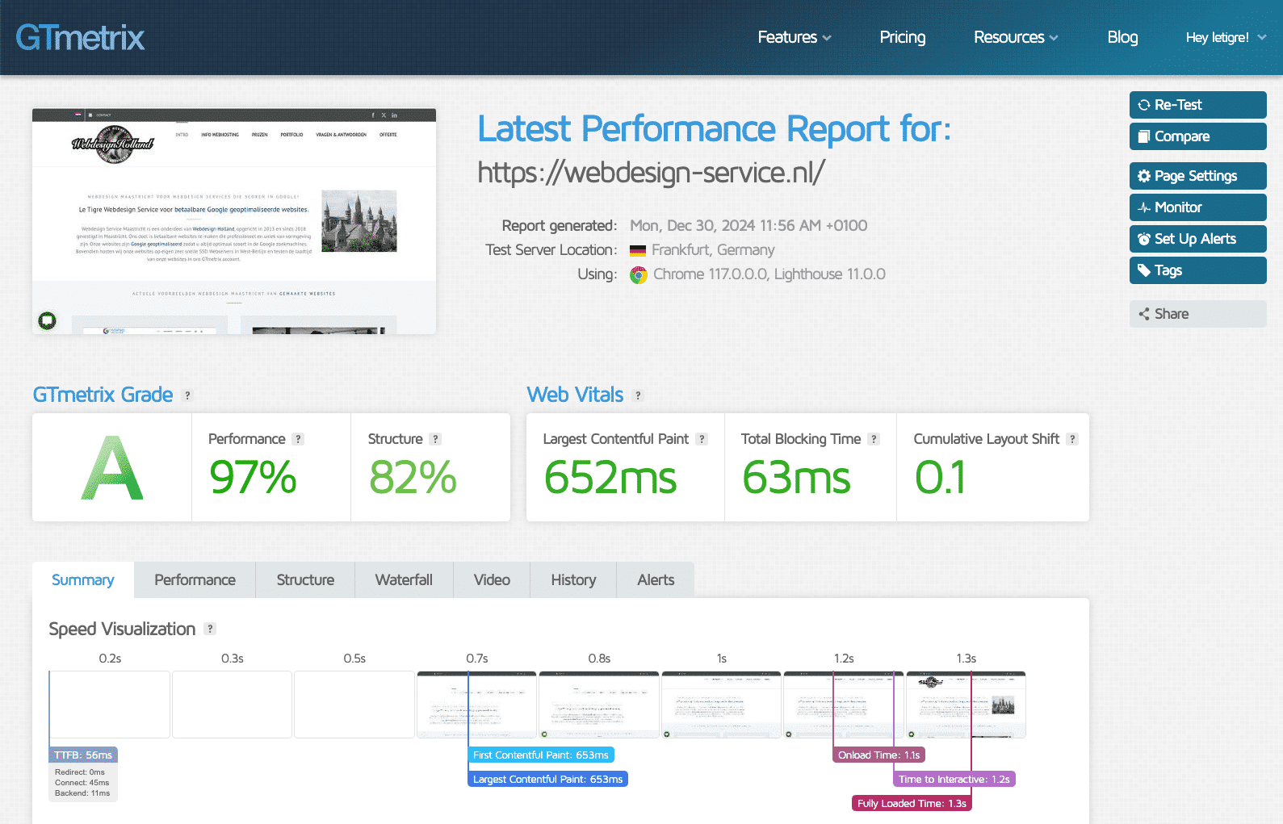Open the Hey letigre! account dropdown
This screenshot has height=824, width=1283.
coord(1226,37)
